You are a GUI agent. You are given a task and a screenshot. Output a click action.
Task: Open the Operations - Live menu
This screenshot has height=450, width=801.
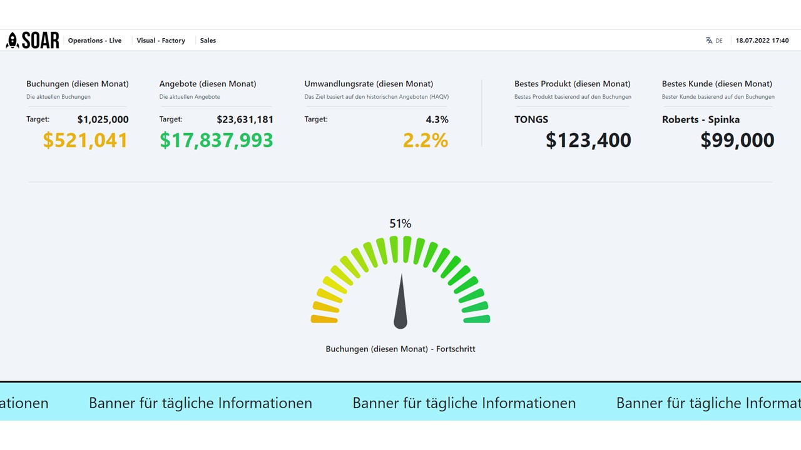(x=95, y=41)
